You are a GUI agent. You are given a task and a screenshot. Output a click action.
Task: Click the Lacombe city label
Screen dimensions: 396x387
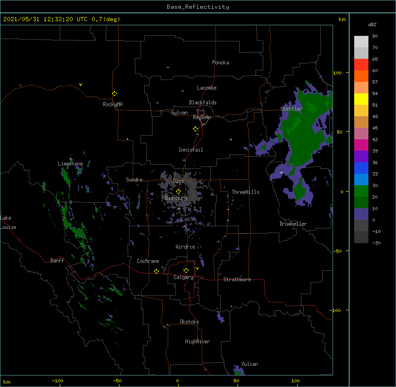[207, 88]
